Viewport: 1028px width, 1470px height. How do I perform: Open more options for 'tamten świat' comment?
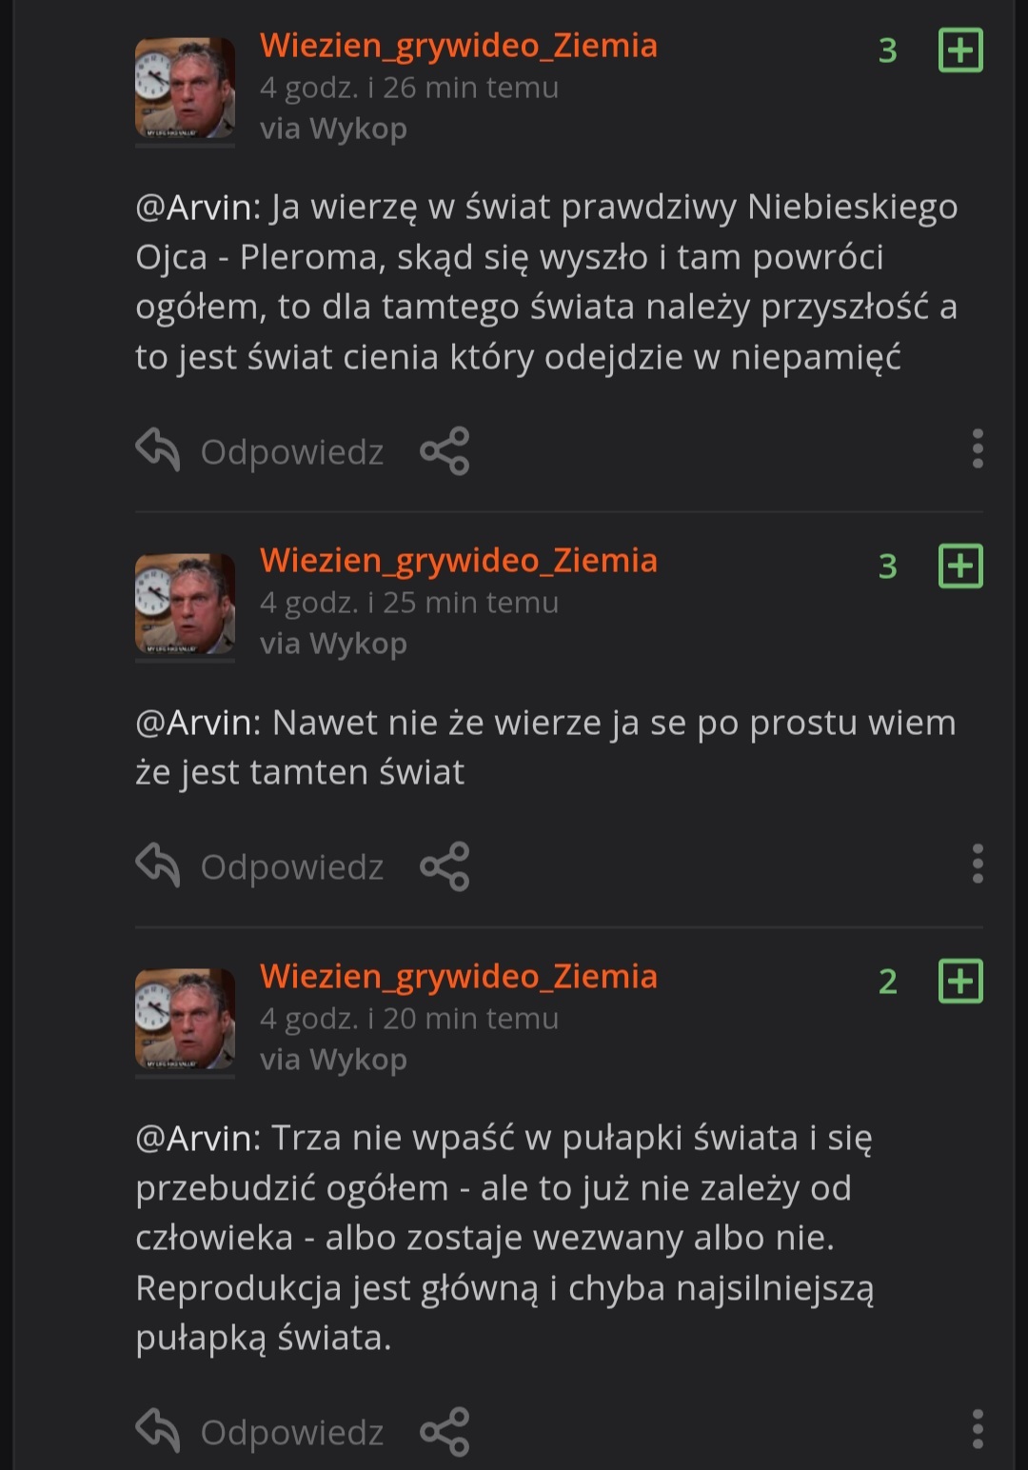click(x=977, y=864)
